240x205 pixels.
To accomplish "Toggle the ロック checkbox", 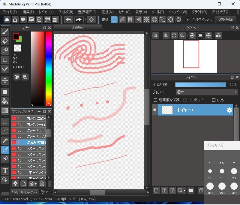I will 214,100.
